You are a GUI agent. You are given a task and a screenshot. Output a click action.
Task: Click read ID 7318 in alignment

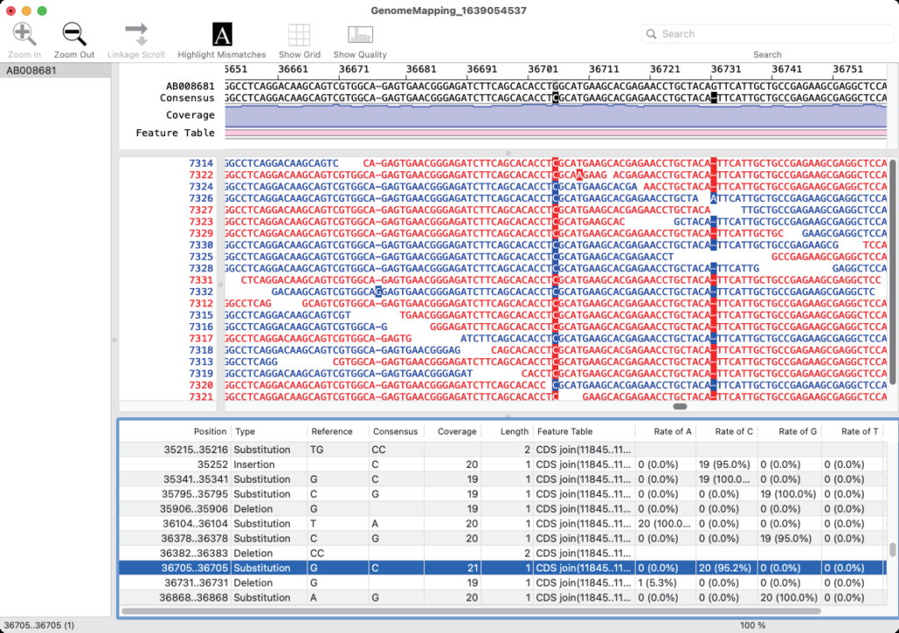[201, 350]
